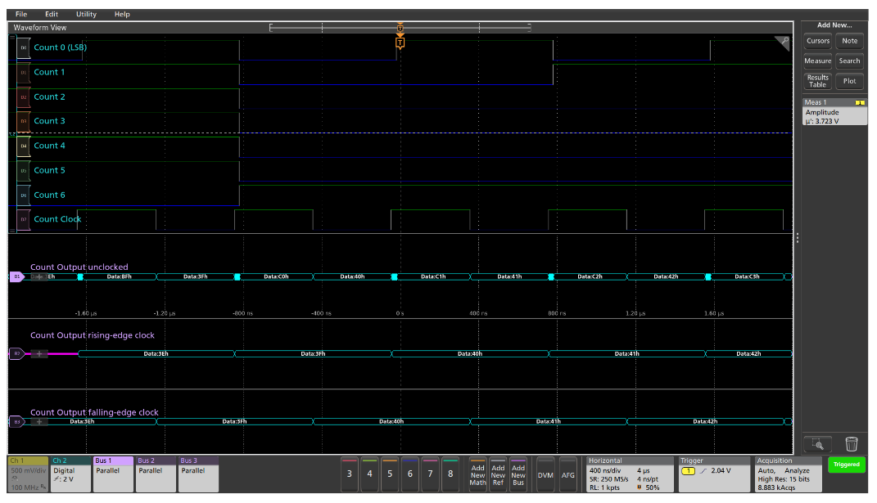This screenshot has width=877, height=503.
Task: Open the AFG function generator
Action: (570, 474)
